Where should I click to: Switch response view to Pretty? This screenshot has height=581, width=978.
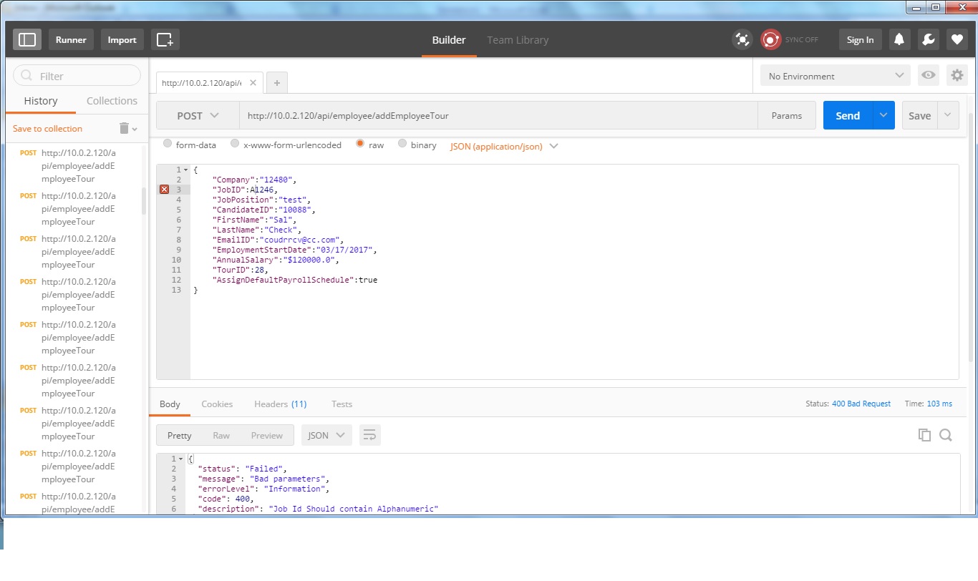(179, 435)
